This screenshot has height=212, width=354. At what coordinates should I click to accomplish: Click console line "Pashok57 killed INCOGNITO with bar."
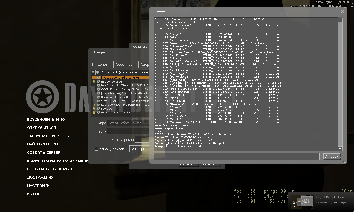coord(184,137)
